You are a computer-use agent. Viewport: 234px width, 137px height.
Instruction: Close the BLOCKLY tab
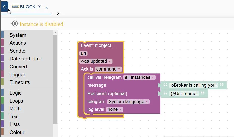[x=47, y=8]
